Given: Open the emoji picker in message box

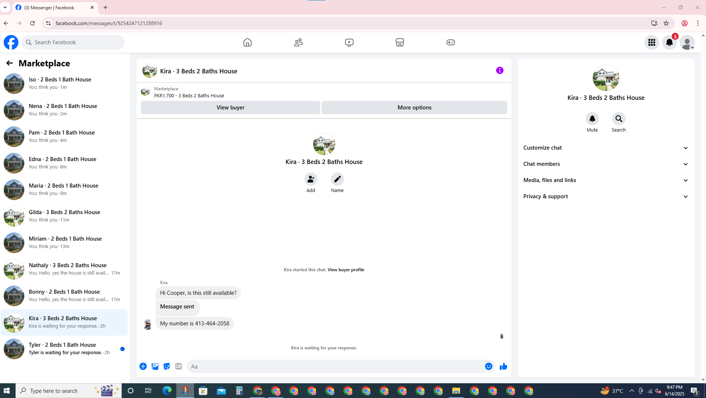Looking at the screenshot, I should coord(488,366).
